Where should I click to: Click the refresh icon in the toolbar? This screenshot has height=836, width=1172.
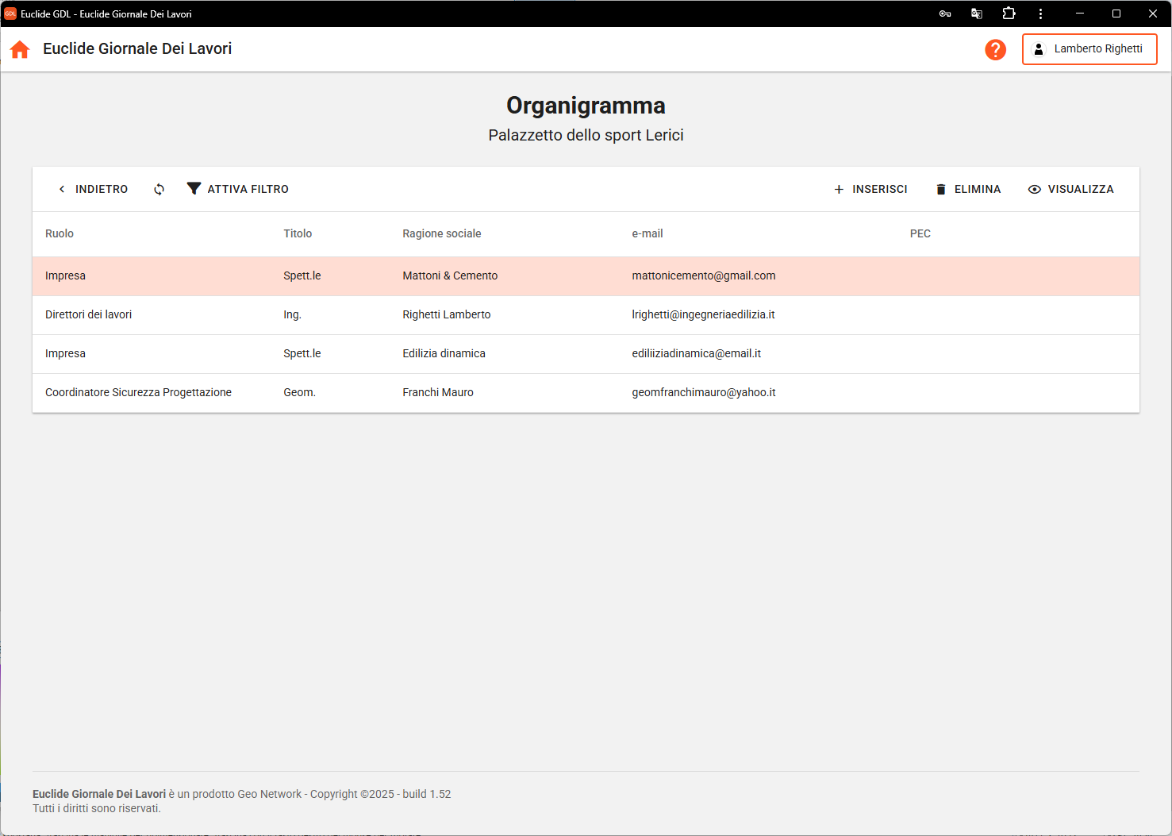pyautogui.click(x=159, y=189)
